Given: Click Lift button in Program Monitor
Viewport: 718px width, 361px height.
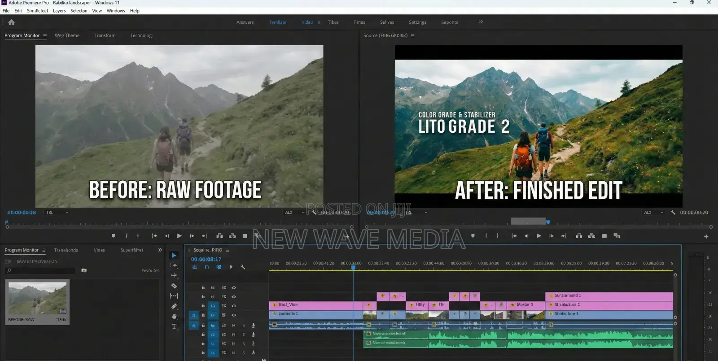Looking at the screenshot, I should 219,236.
